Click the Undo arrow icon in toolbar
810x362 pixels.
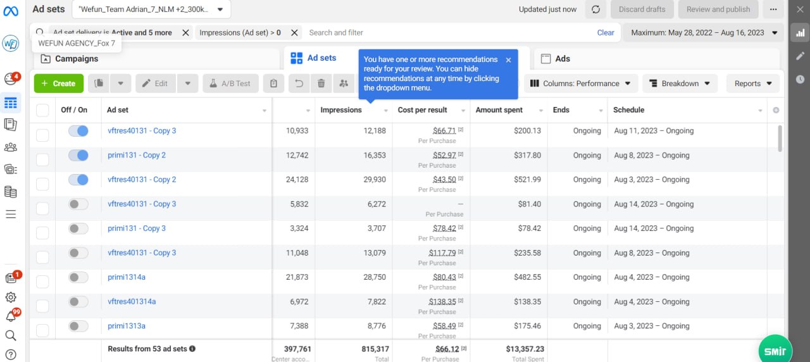pos(300,84)
